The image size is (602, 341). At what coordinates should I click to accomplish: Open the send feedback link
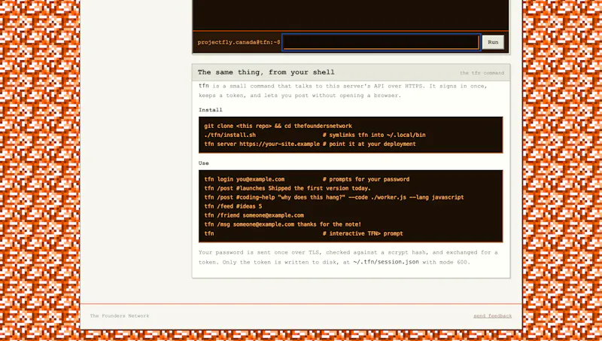(492, 315)
